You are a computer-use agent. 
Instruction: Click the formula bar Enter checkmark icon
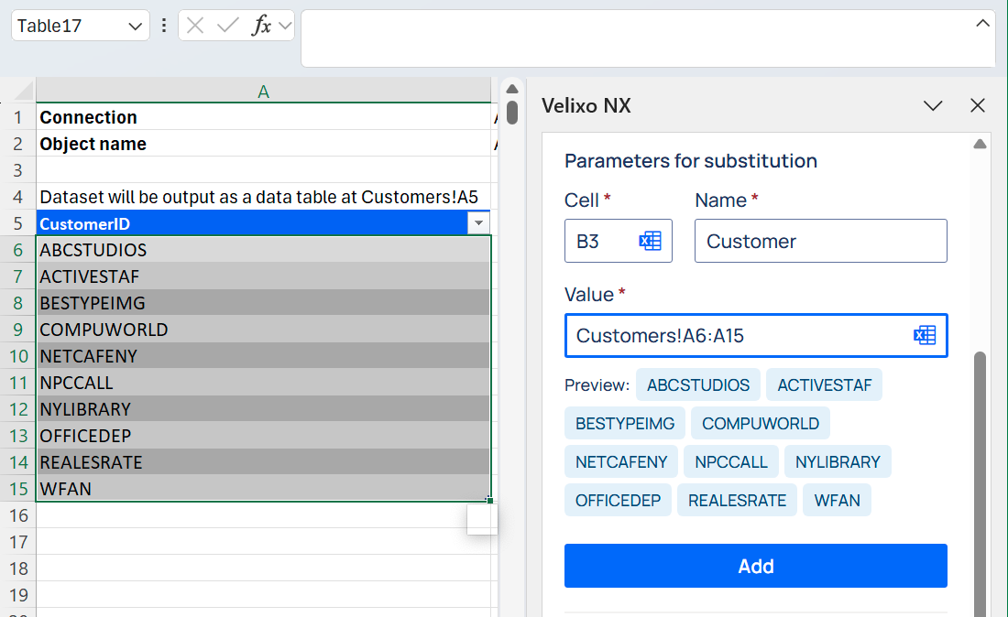[227, 26]
